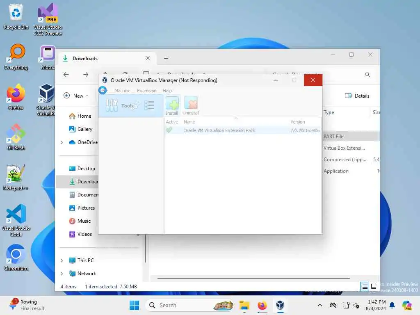Select This PC in the navigation pane
Screen dimensions: 420x315
[x=81, y=260]
